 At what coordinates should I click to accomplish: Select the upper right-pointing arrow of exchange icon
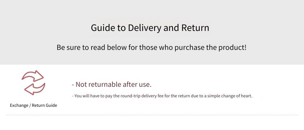click(x=33, y=76)
